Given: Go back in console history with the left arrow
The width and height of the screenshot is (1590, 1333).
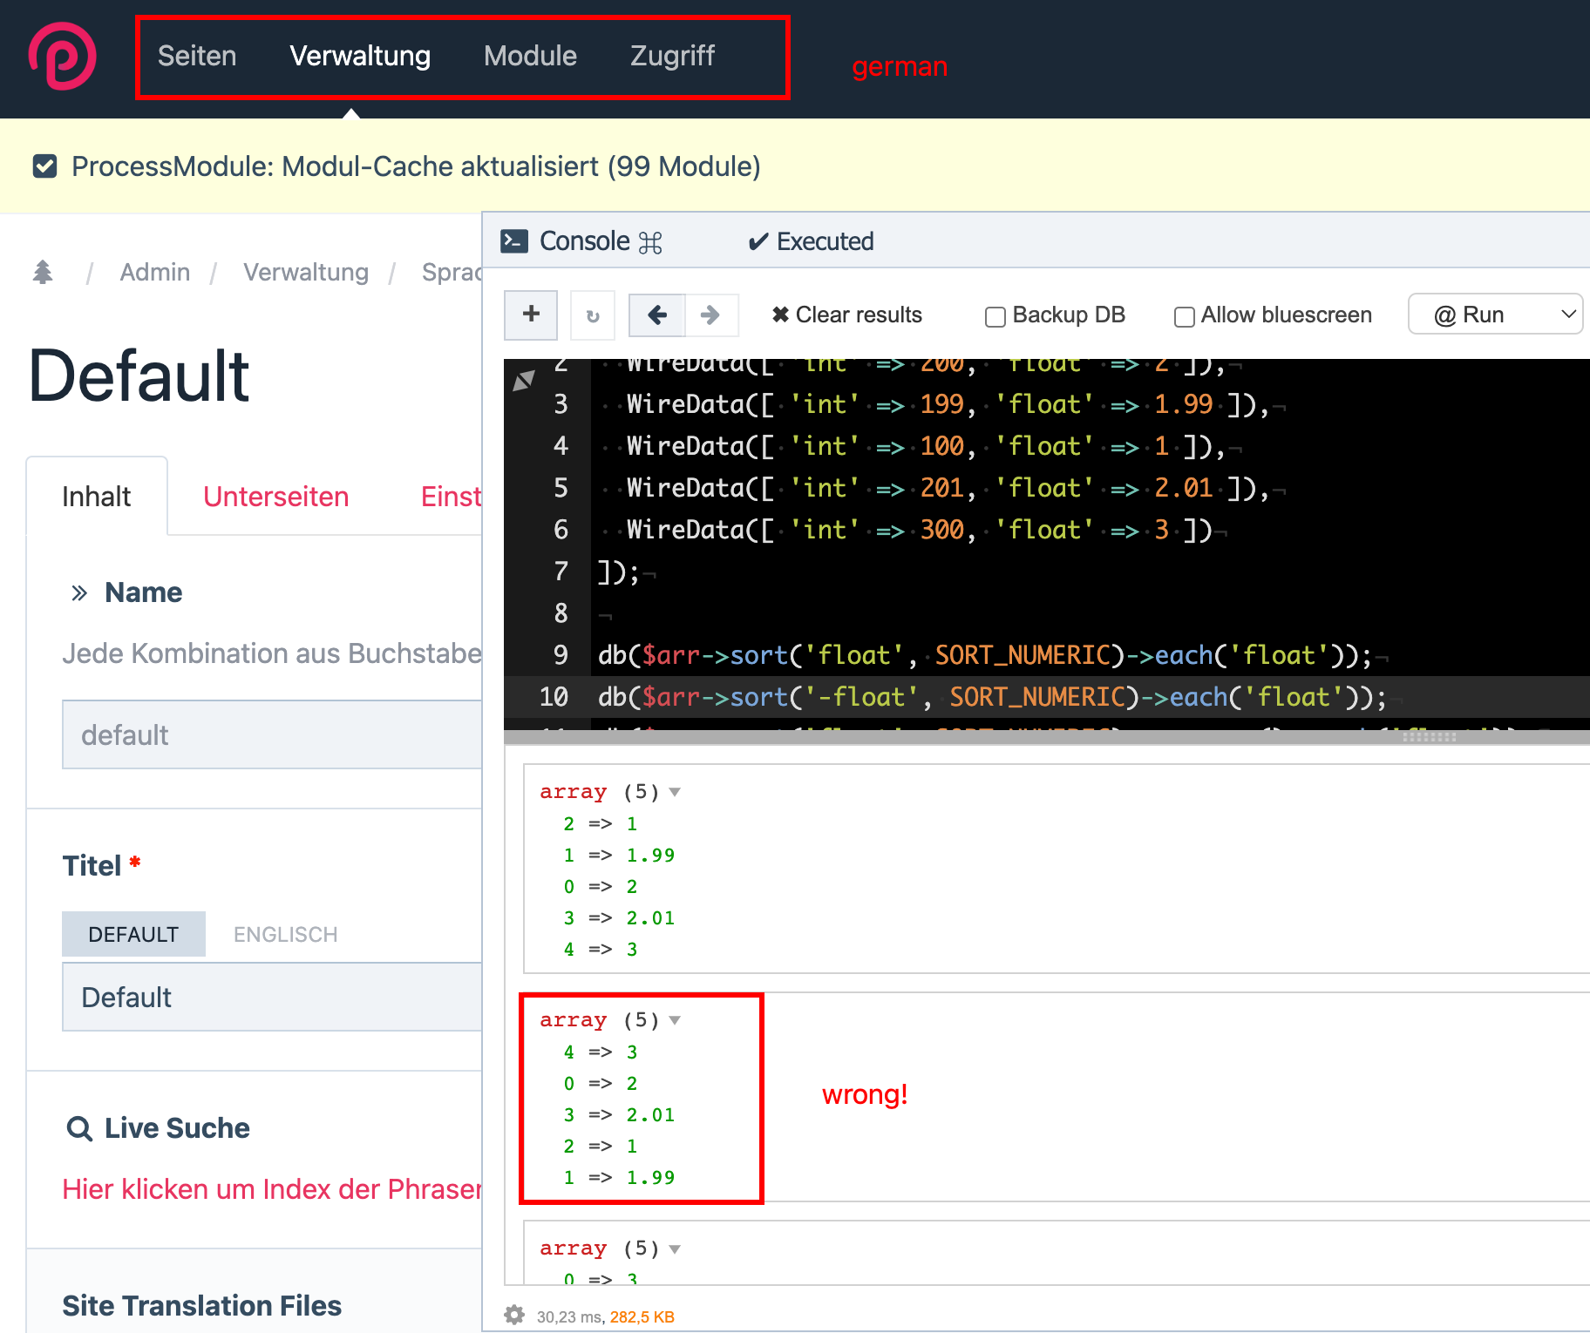Looking at the screenshot, I should click(x=656, y=315).
